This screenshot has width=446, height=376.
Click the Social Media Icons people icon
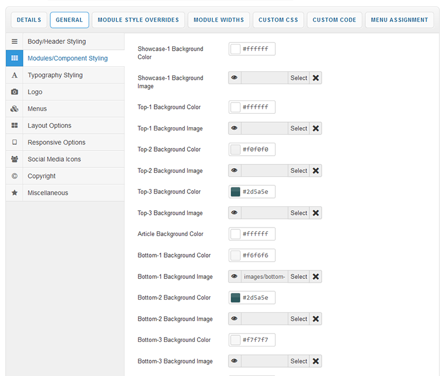[x=14, y=159]
